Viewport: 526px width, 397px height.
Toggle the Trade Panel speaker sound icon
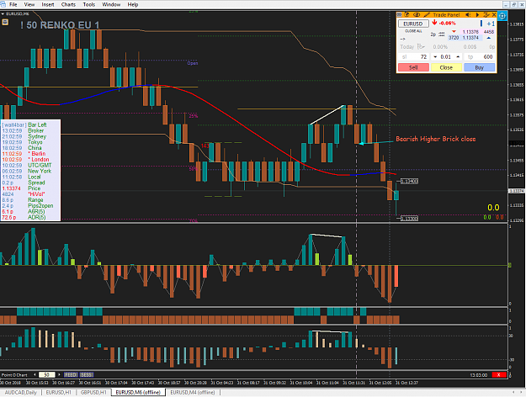[x=468, y=15]
